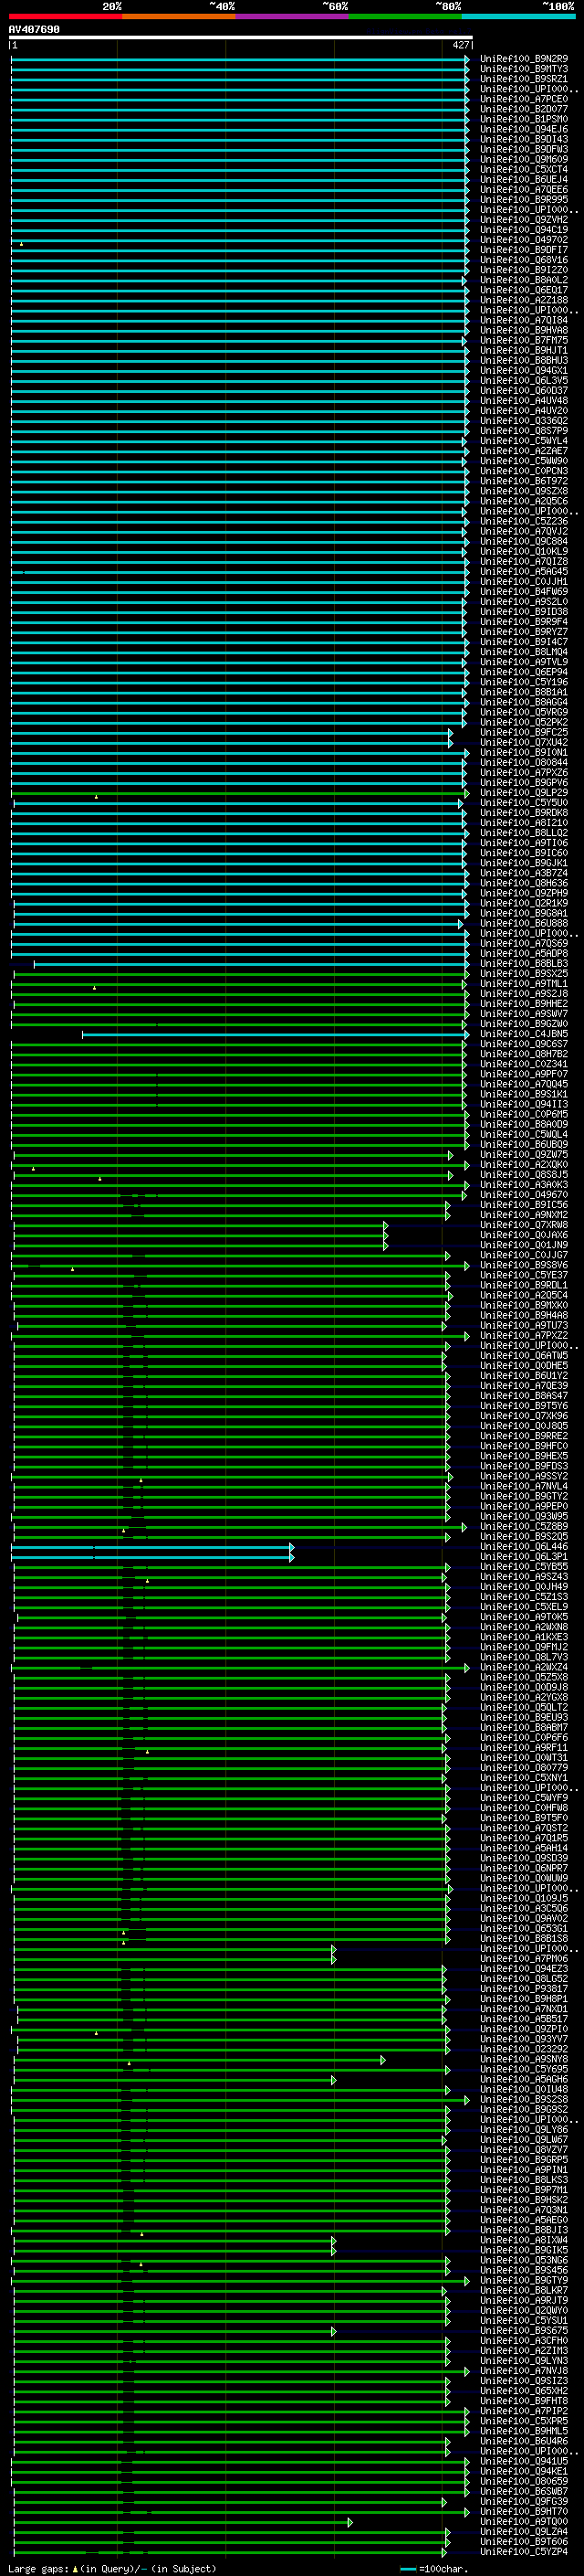The width and height of the screenshot is (584, 2576).
Task: Select hit label UniRef100_B9S8V6
Action: (x=524, y=1266)
